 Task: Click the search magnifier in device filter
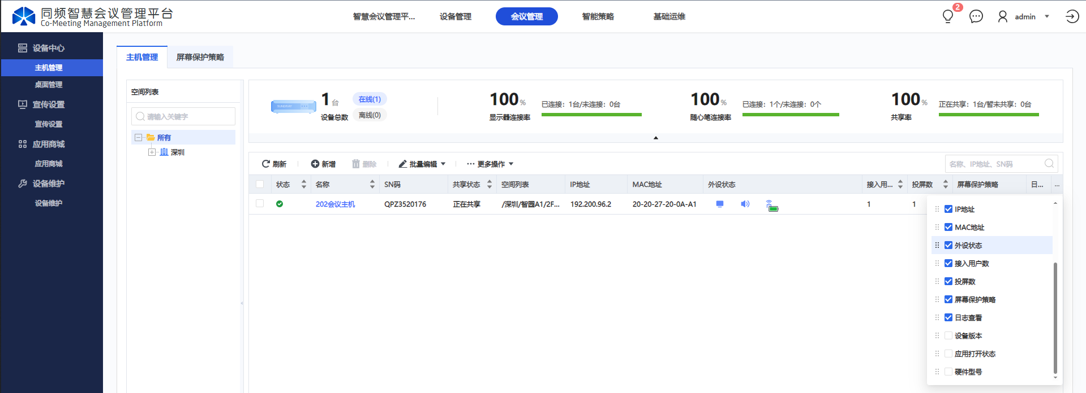1049,164
